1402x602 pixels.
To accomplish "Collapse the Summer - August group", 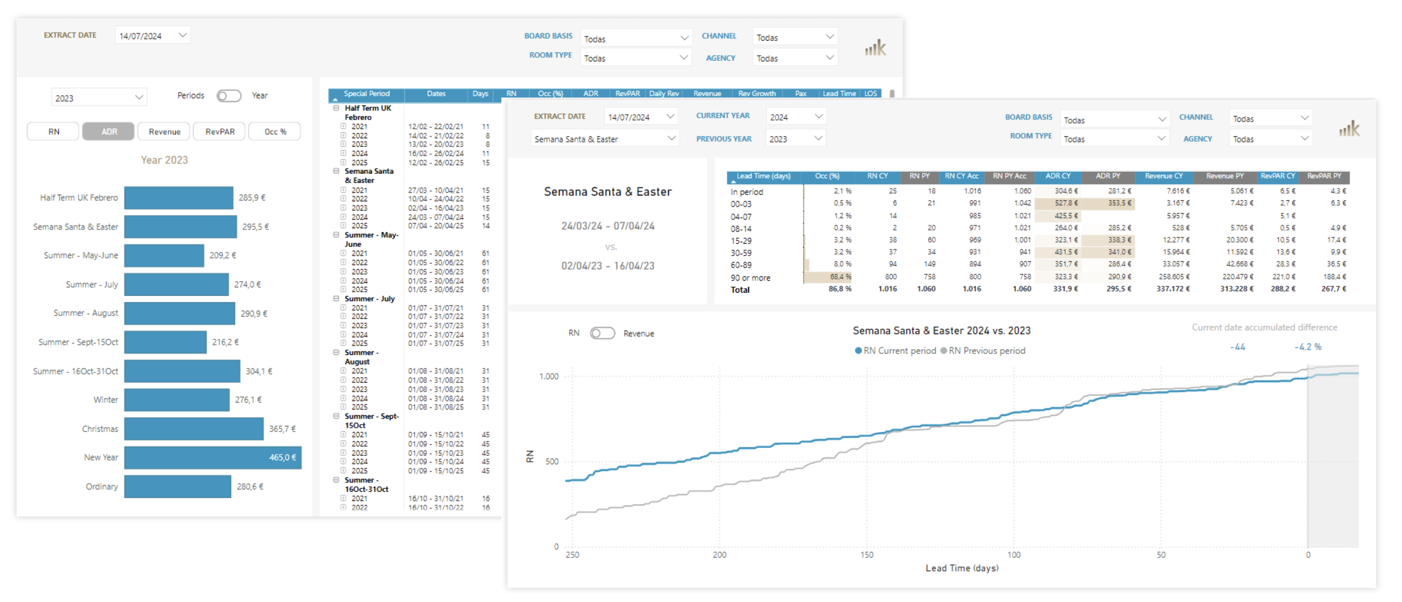I will [x=336, y=352].
